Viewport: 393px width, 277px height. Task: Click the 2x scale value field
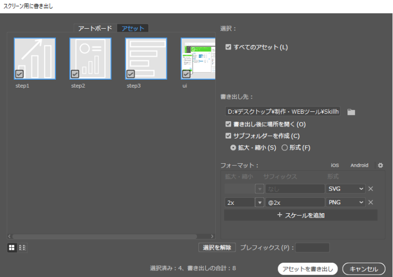[x=240, y=202]
